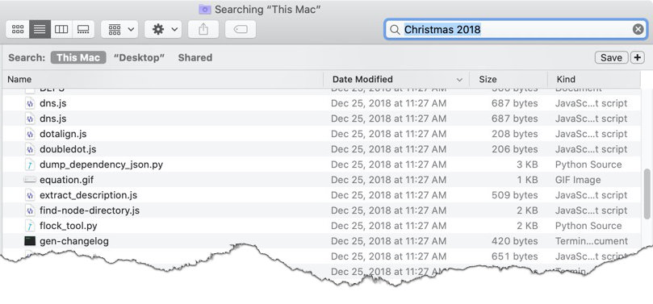Viewport: 653px width, 304px height.
Task: Switch to gallery view
Action: (x=83, y=30)
